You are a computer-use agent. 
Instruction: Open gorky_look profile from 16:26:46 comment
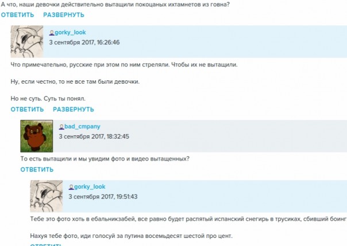click(x=70, y=33)
